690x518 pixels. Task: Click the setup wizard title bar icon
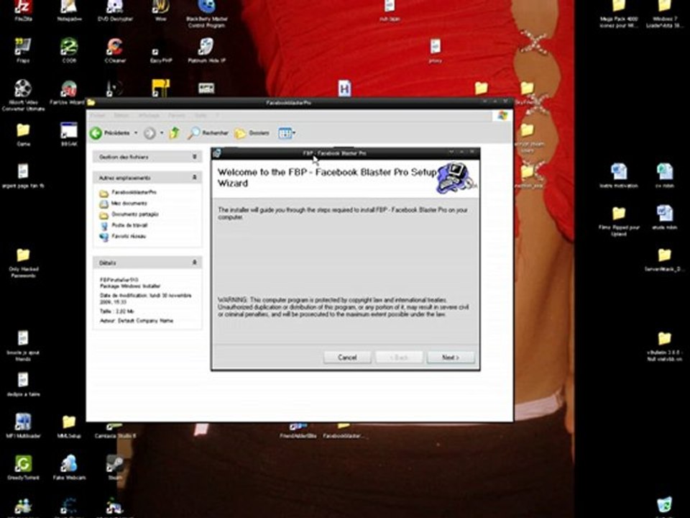tap(217, 153)
